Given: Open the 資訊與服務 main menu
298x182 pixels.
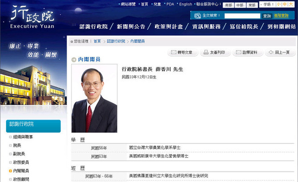Looking at the screenshot, I should 206,27.
